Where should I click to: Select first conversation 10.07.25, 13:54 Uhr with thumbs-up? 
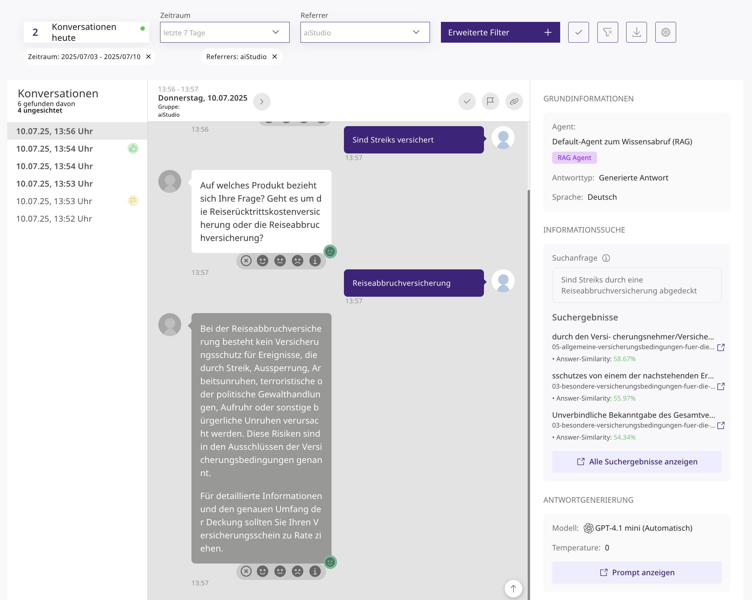click(x=77, y=149)
